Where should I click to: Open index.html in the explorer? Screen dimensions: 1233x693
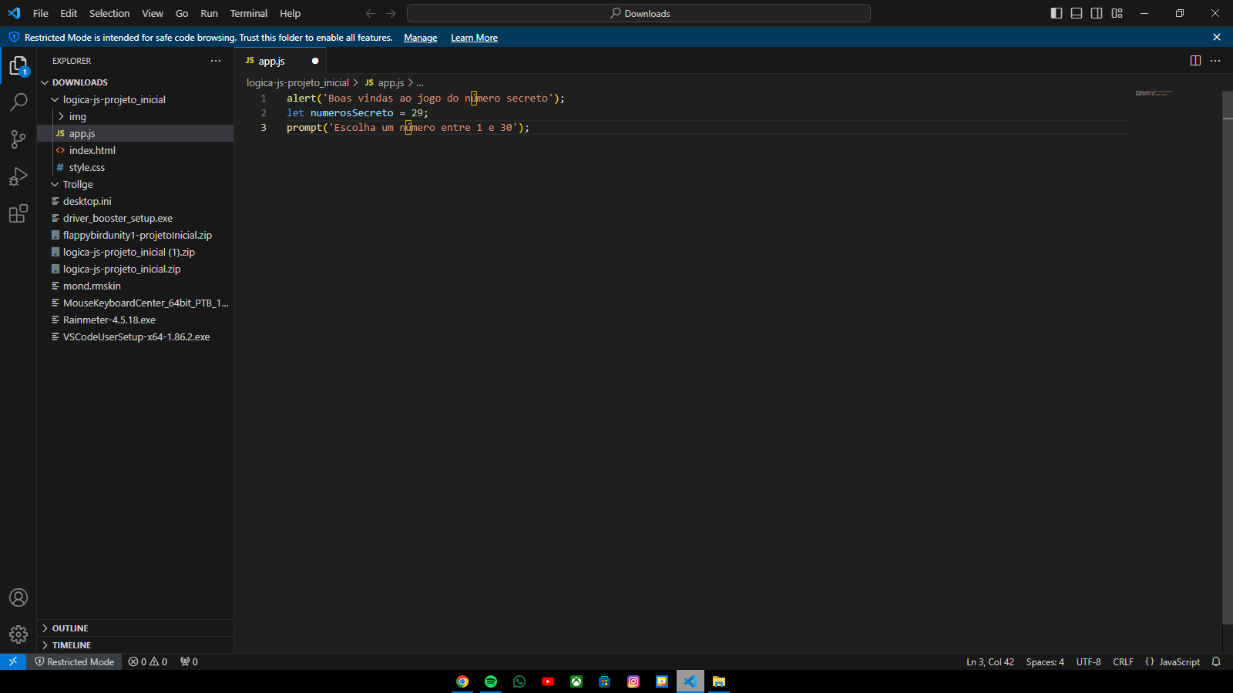136,150
